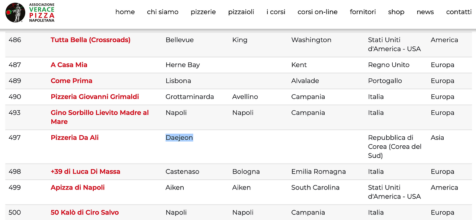Select pizzaioli in the navigation bar

241,12
